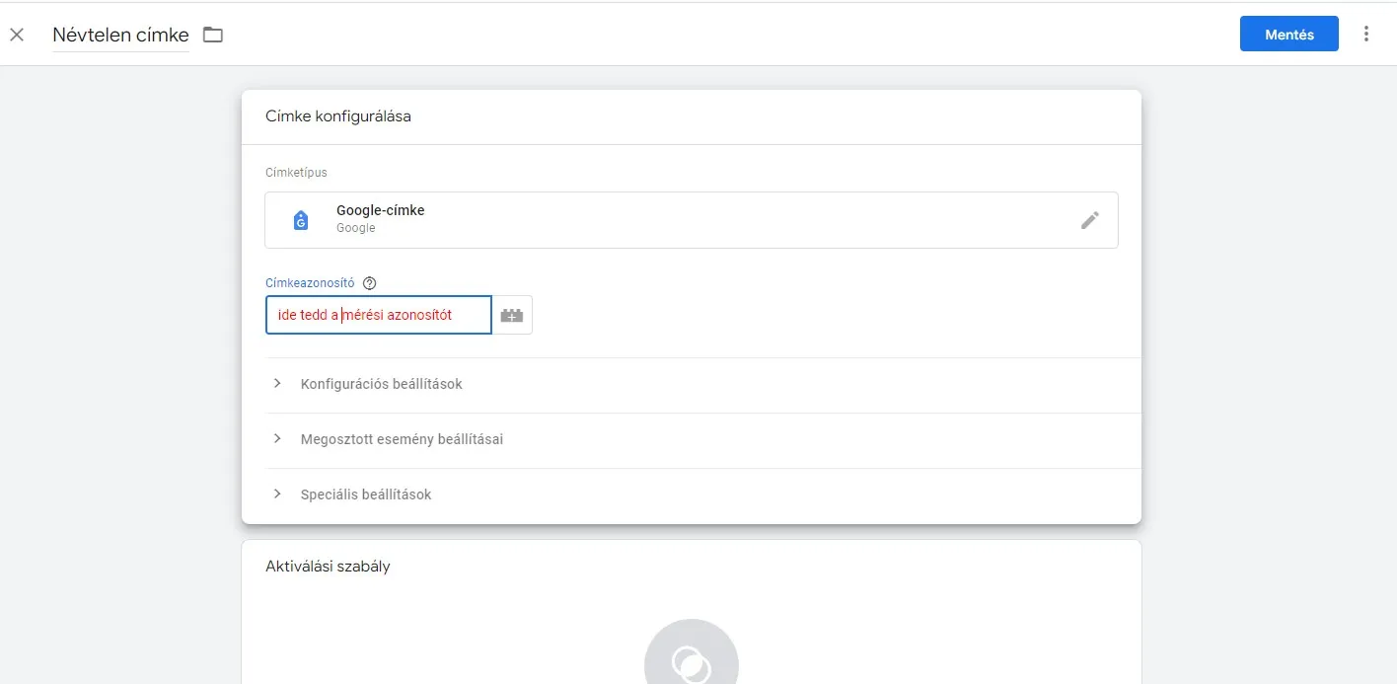Close the tag editor with the X icon

17,35
